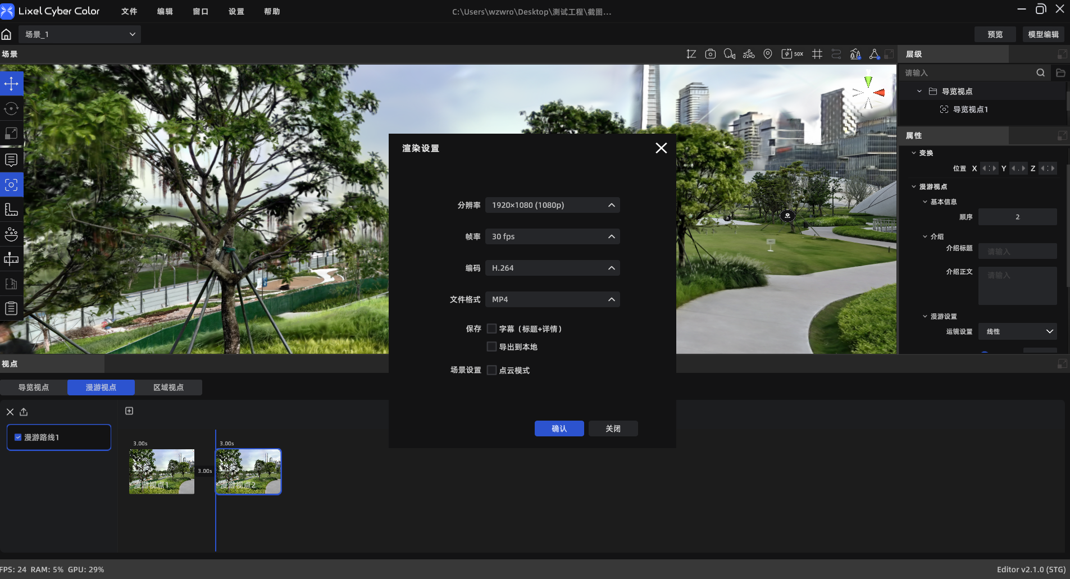Image resolution: width=1070 pixels, height=579 pixels.
Task: Select the 漫游视点1 thumbnail
Action: pyautogui.click(x=162, y=471)
